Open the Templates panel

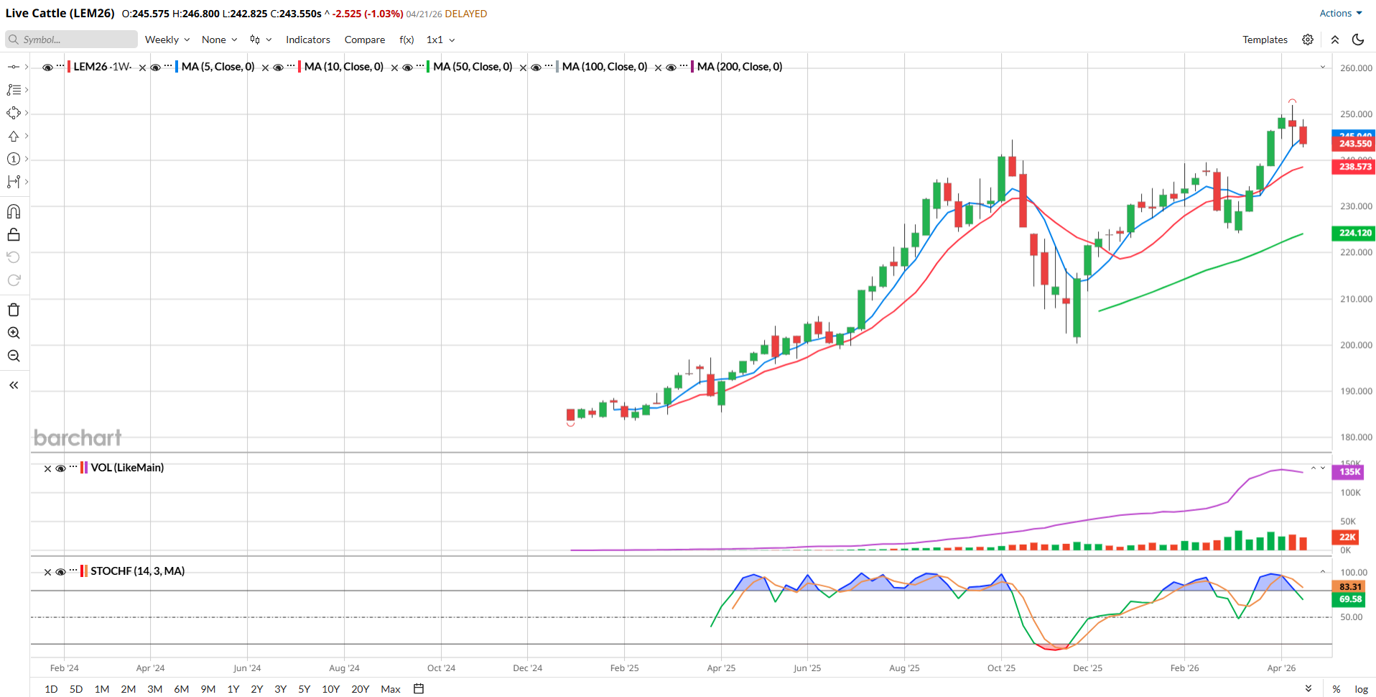1265,40
